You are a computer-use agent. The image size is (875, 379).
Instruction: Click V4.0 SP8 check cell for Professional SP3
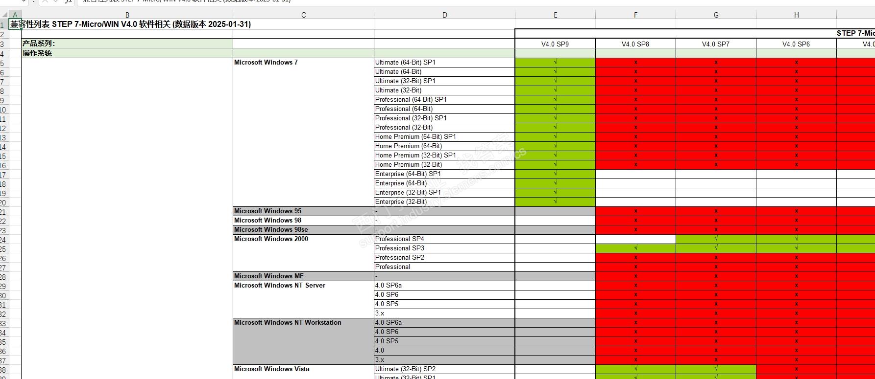click(x=636, y=248)
